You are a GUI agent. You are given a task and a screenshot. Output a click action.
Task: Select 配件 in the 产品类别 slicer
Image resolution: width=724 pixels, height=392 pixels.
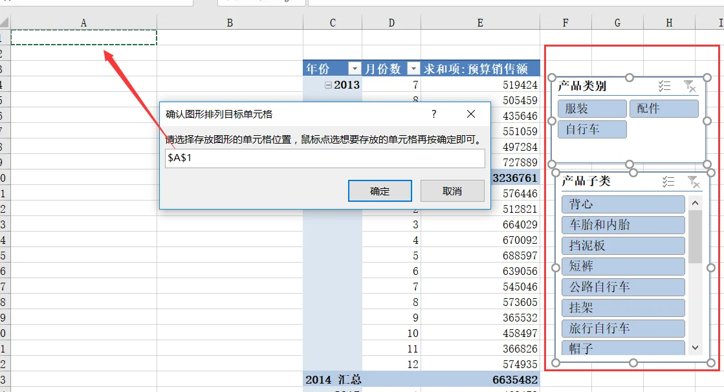(x=664, y=109)
